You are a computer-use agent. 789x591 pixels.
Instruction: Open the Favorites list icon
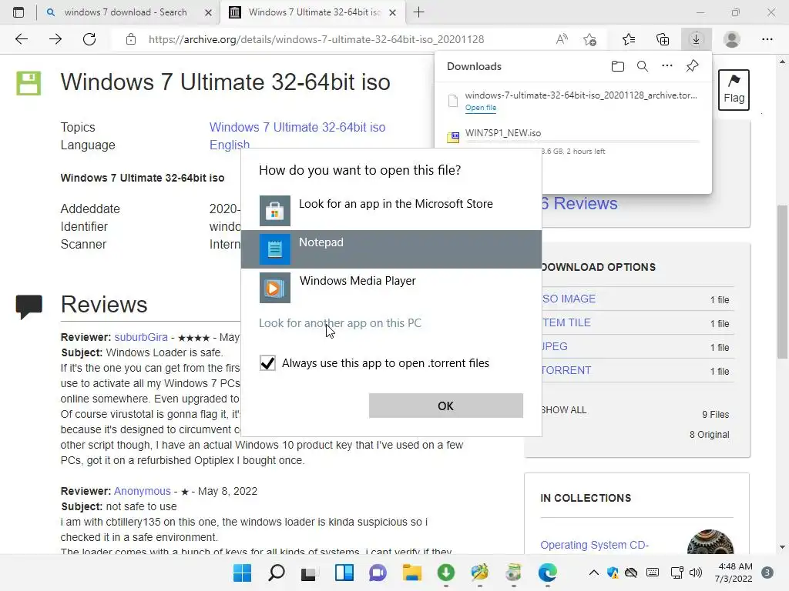629,39
